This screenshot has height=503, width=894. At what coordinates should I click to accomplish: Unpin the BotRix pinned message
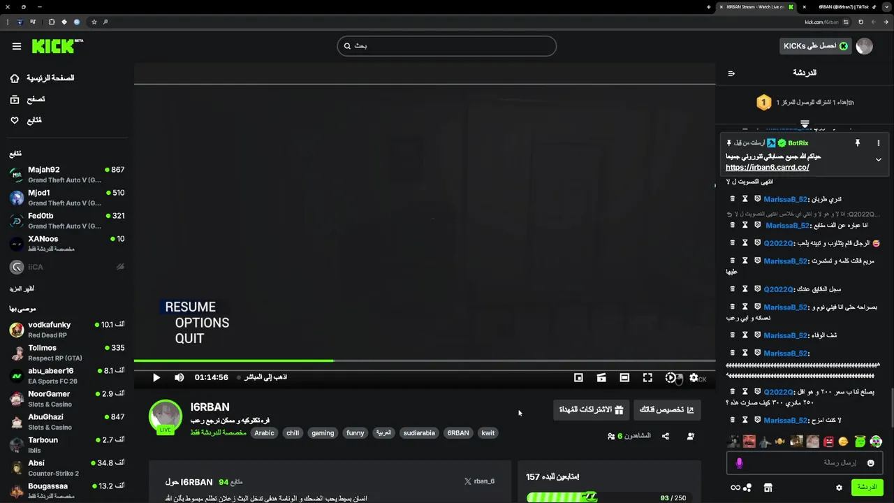tap(858, 143)
